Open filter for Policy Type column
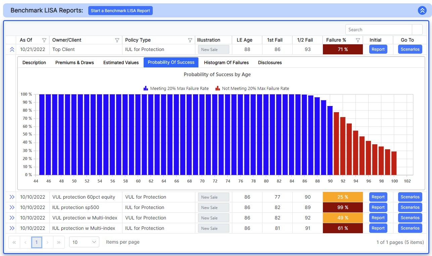This screenshot has width=432, height=256. coord(190,40)
